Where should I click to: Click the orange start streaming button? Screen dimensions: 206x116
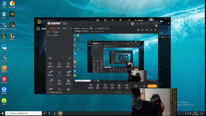tap(152, 86)
